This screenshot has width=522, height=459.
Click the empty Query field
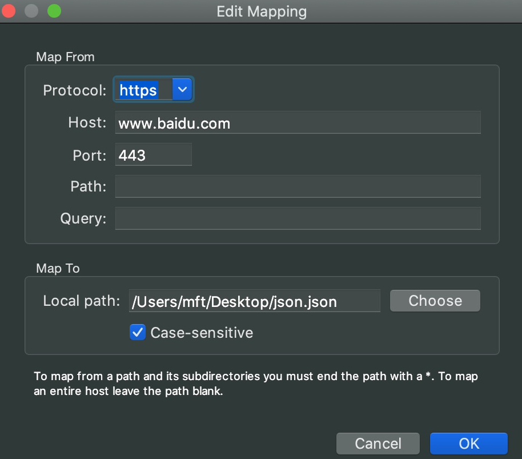(298, 218)
